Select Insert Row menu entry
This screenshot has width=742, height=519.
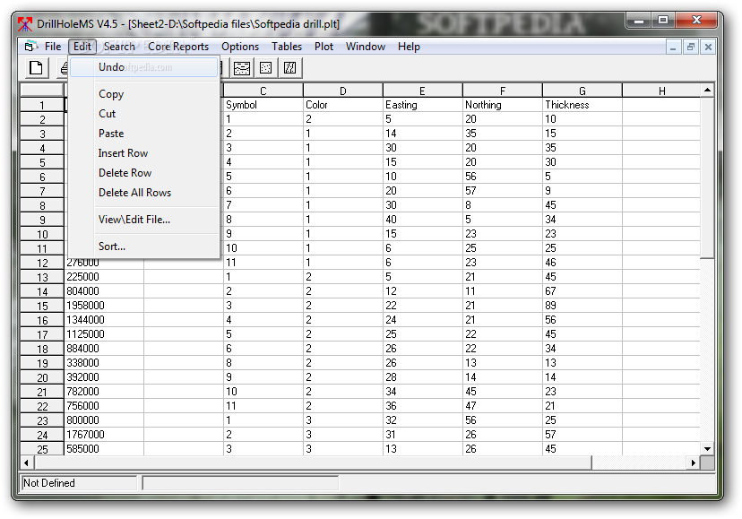pyautogui.click(x=144, y=153)
